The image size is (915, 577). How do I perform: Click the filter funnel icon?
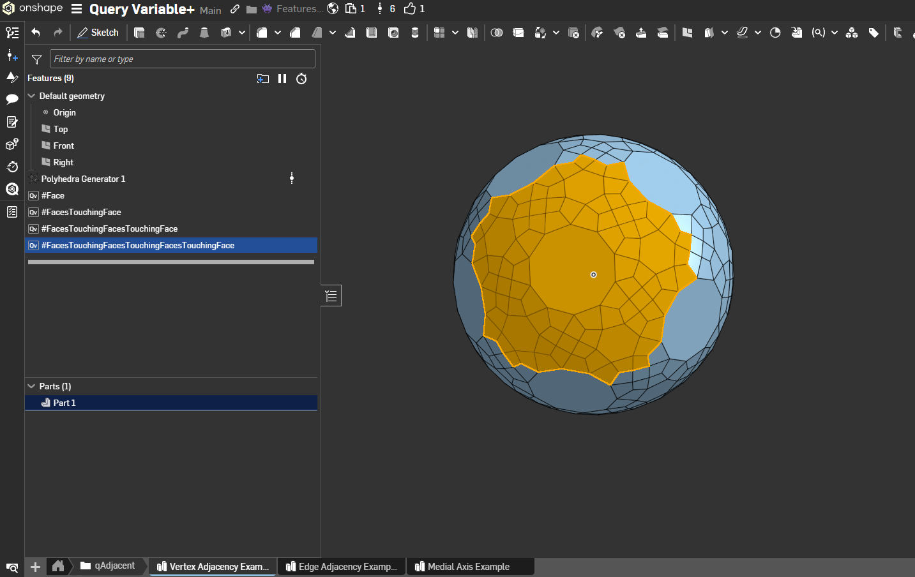click(x=36, y=59)
